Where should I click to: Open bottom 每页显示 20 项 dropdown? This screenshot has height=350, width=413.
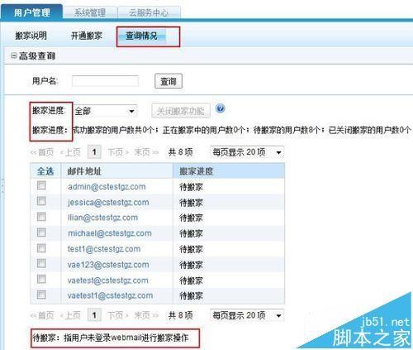(x=247, y=315)
